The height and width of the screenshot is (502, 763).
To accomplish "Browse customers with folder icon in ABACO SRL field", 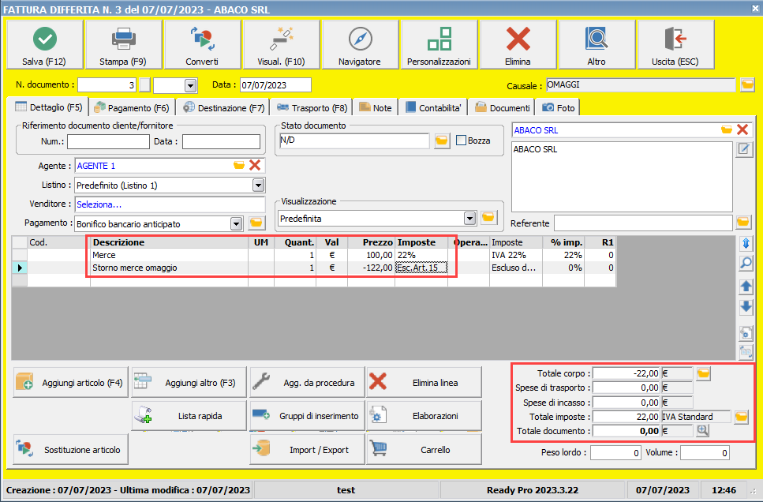I will pos(726,130).
